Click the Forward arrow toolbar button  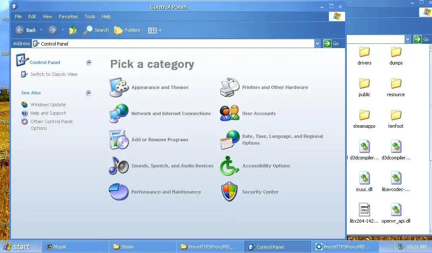(53, 30)
